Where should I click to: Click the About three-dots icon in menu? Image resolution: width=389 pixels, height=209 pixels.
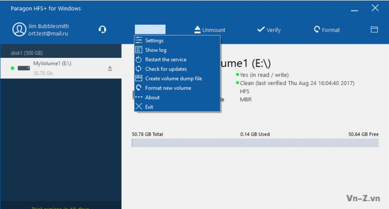(139, 97)
